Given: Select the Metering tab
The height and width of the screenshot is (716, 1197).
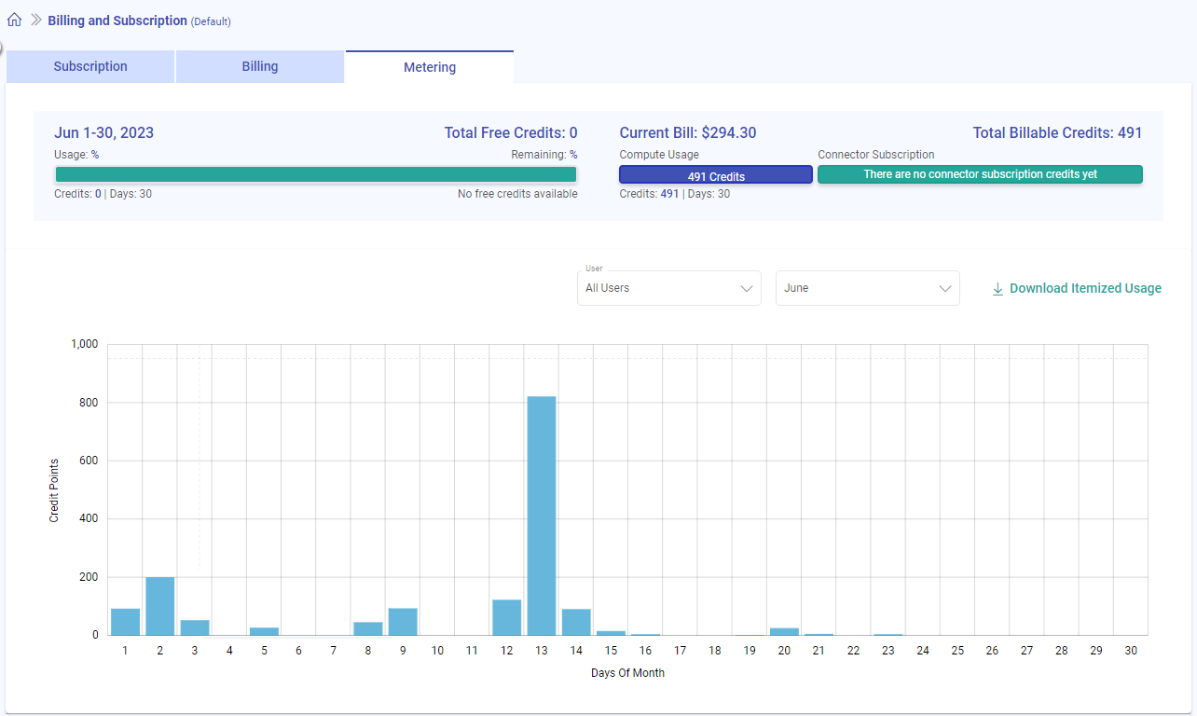Looking at the screenshot, I should pyautogui.click(x=429, y=67).
